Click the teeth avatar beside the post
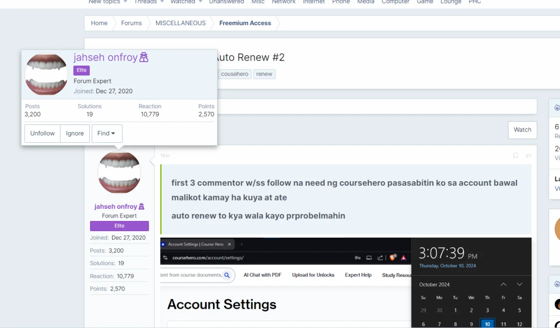The image size is (560, 328). 119,172
